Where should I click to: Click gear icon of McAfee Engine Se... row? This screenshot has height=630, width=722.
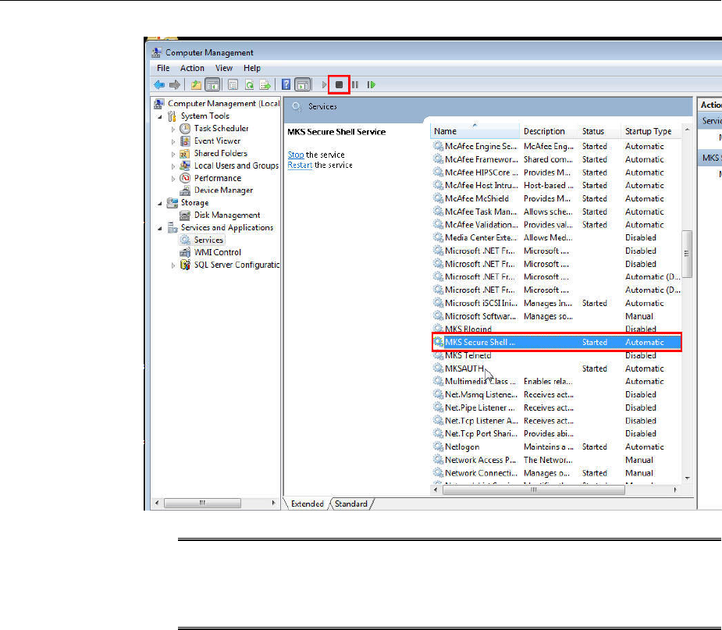(438, 146)
